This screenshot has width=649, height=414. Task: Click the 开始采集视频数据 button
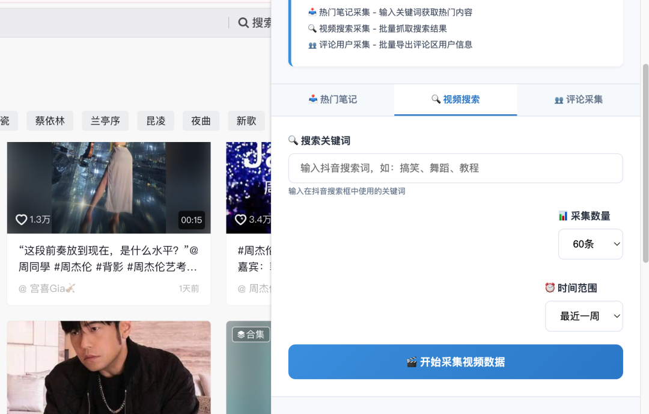click(456, 362)
